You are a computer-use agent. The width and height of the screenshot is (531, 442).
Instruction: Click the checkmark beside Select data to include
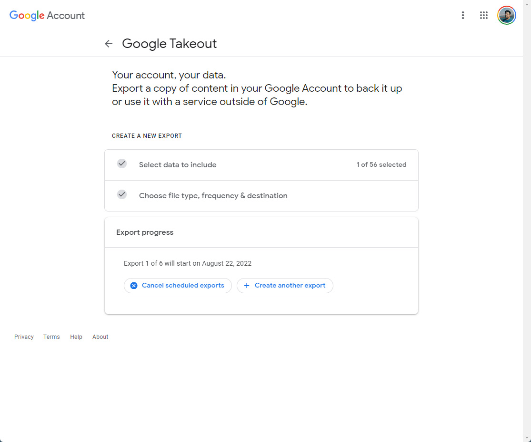[x=122, y=163]
